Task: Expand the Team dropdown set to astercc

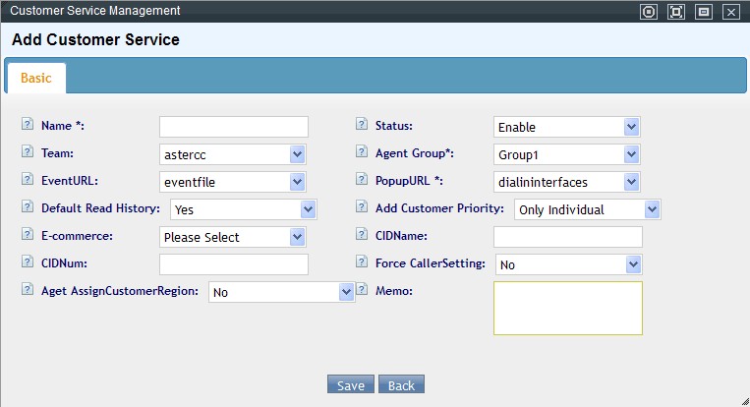Action: coord(232,154)
